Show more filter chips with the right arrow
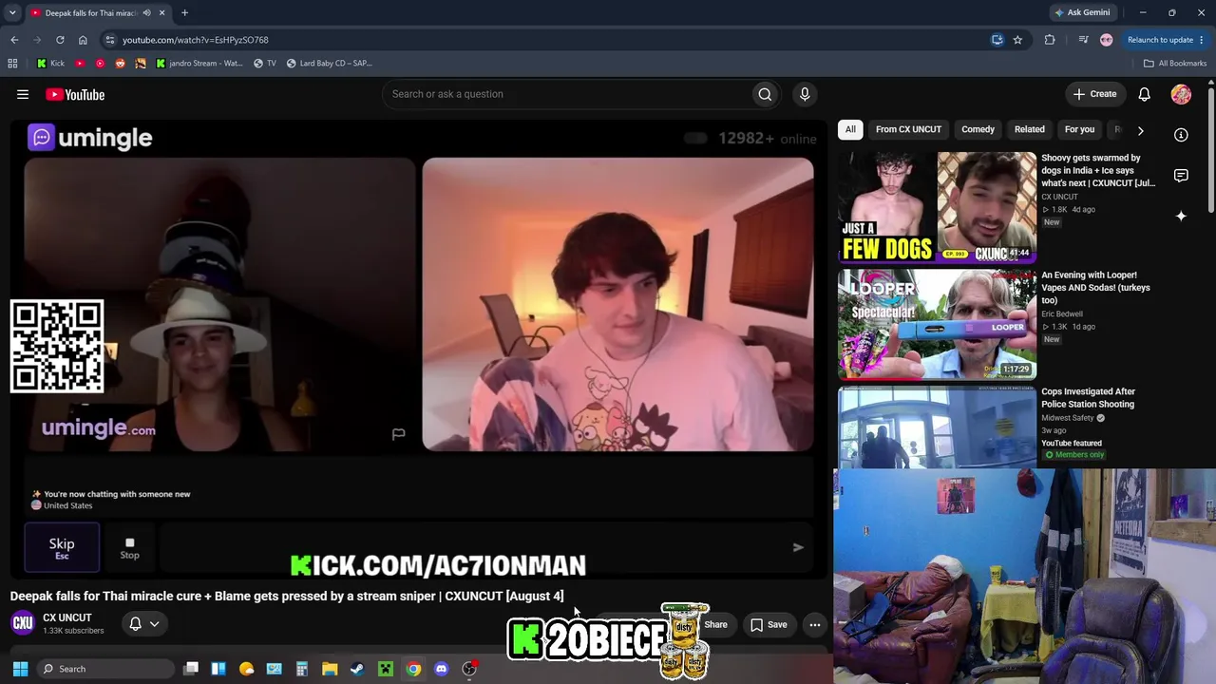Image resolution: width=1216 pixels, height=684 pixels. pyautogui.click(x=1140, y=130)
